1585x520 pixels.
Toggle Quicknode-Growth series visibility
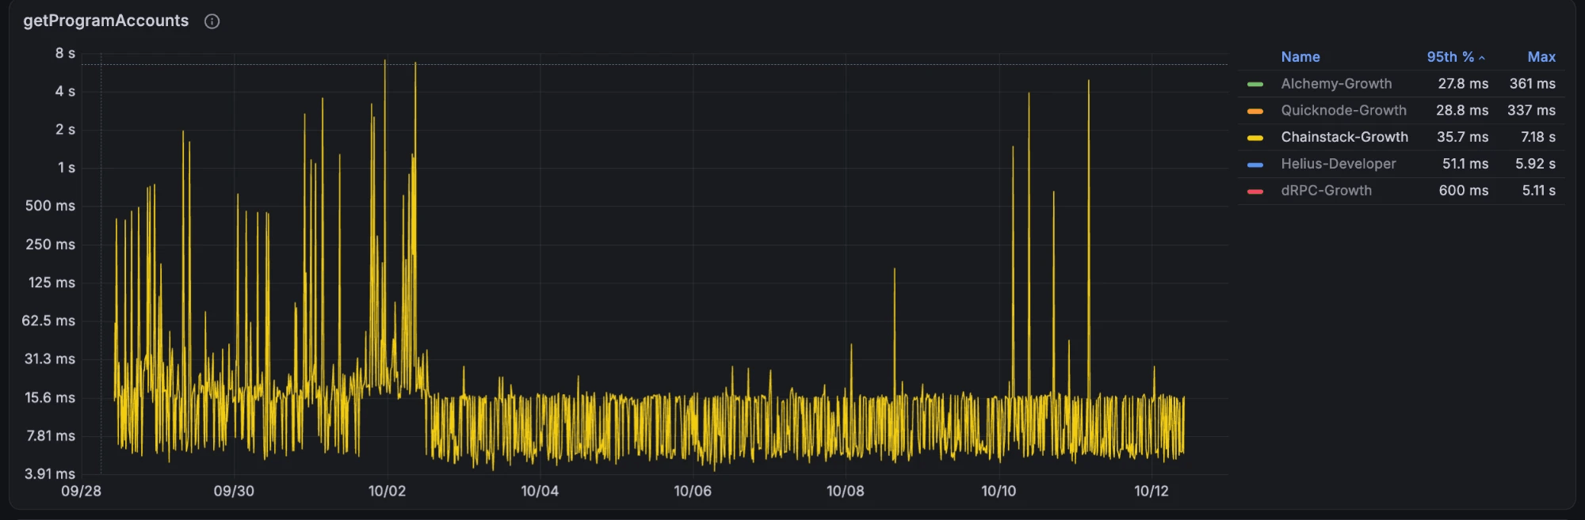pyautogui.click(x=1343, y=111)
